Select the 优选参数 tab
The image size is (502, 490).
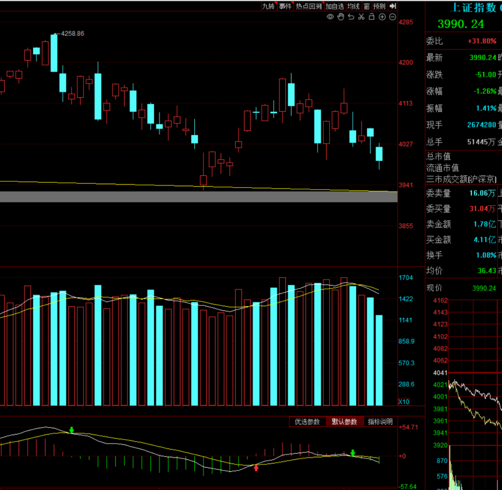pos(307,422)
